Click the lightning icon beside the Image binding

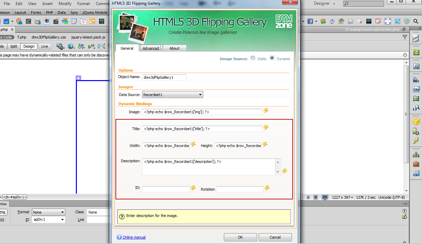[x=266, y=111]
